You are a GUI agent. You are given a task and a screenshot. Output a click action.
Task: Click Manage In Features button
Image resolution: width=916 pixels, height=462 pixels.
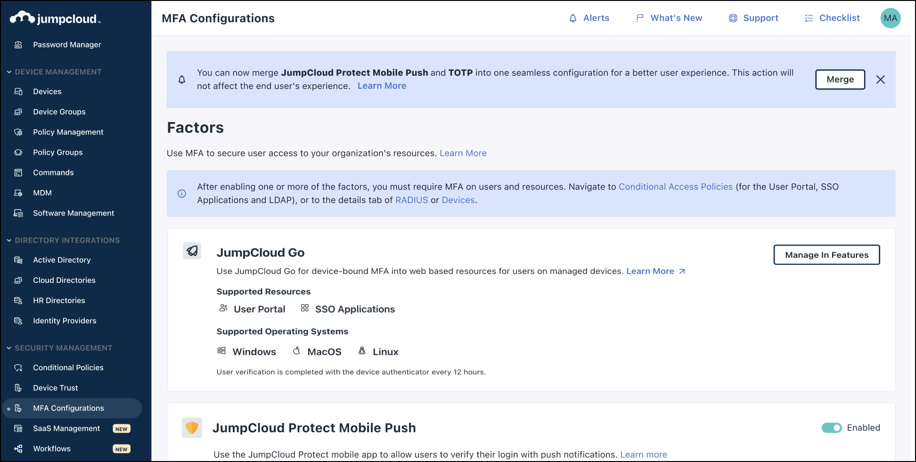pos(826,255)
